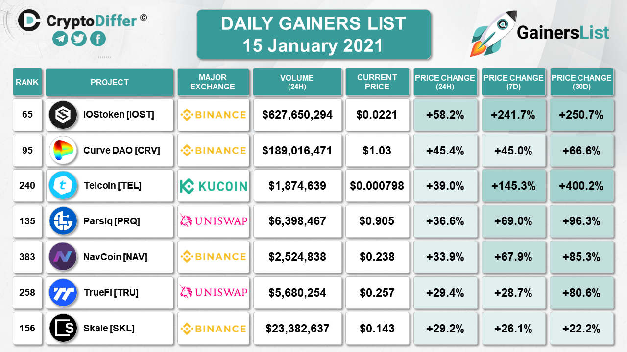Click the Telcoin blue logo

click(63, 186)
